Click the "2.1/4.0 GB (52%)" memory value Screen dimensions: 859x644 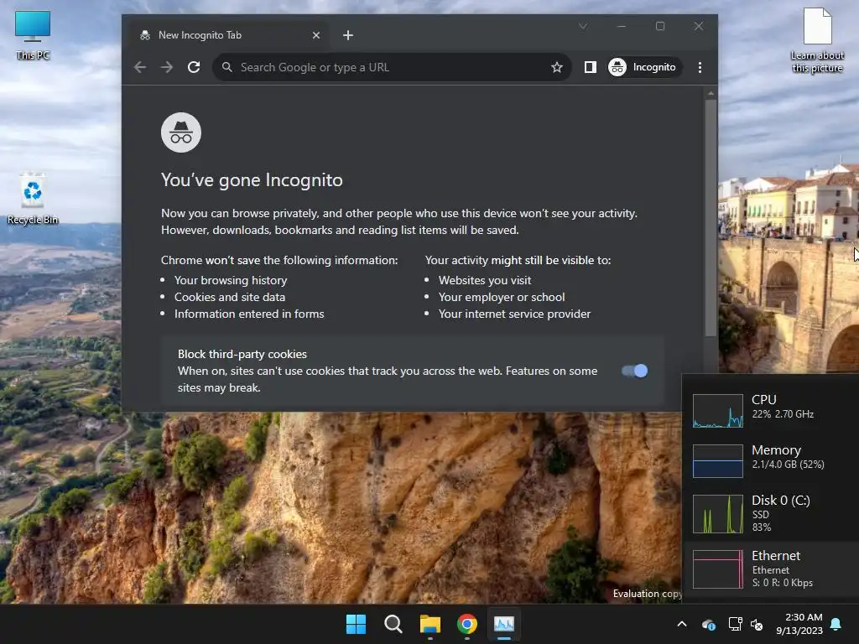pyautogui.click(x=788, y=465)
